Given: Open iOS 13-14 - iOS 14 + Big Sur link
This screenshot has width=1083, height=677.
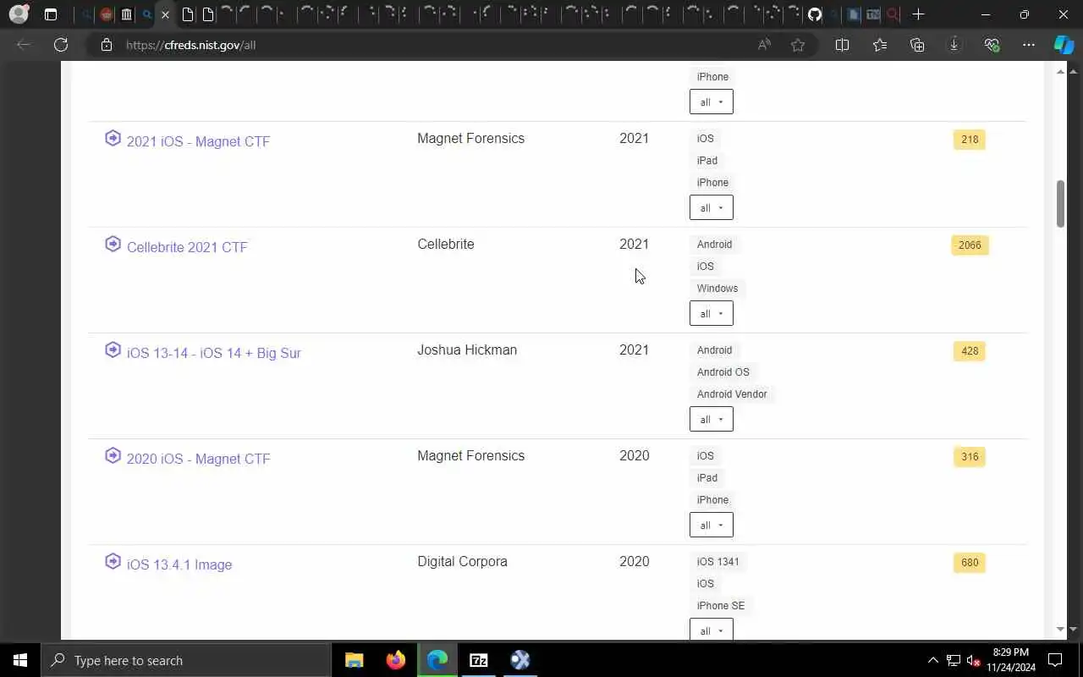Looking at the screenshot, I should coord(214,353).
